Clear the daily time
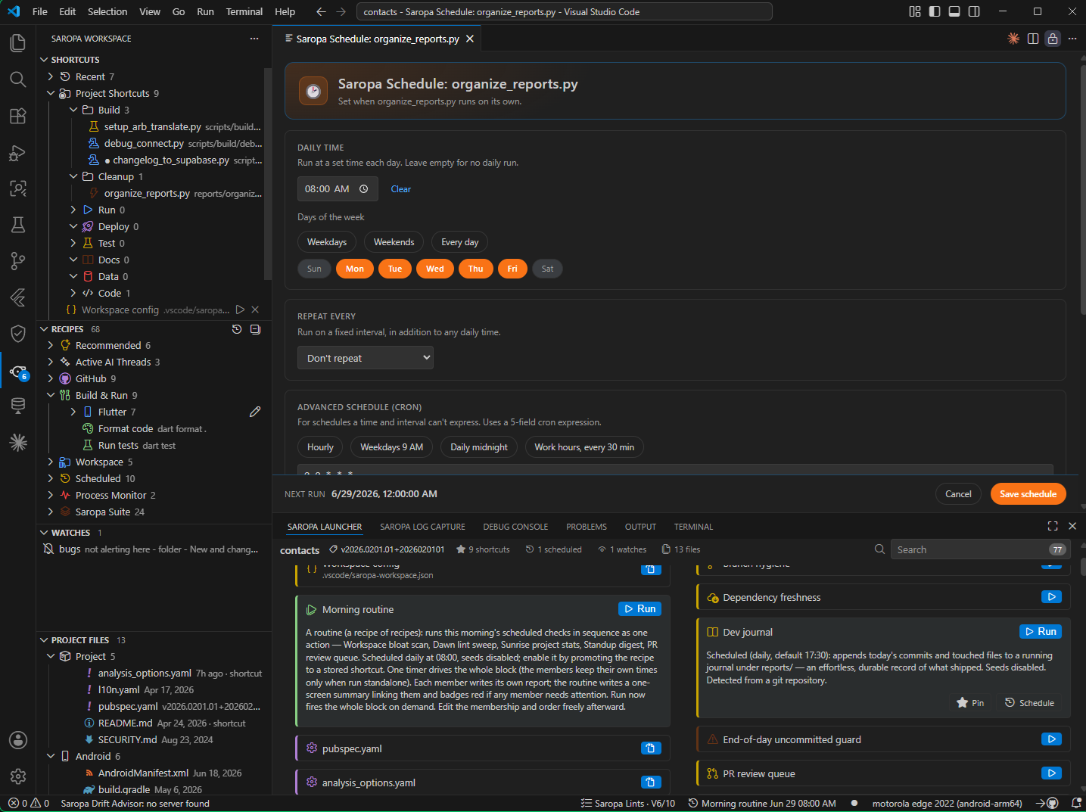Viewport: 1086px width, 812px height. point(400,189)
